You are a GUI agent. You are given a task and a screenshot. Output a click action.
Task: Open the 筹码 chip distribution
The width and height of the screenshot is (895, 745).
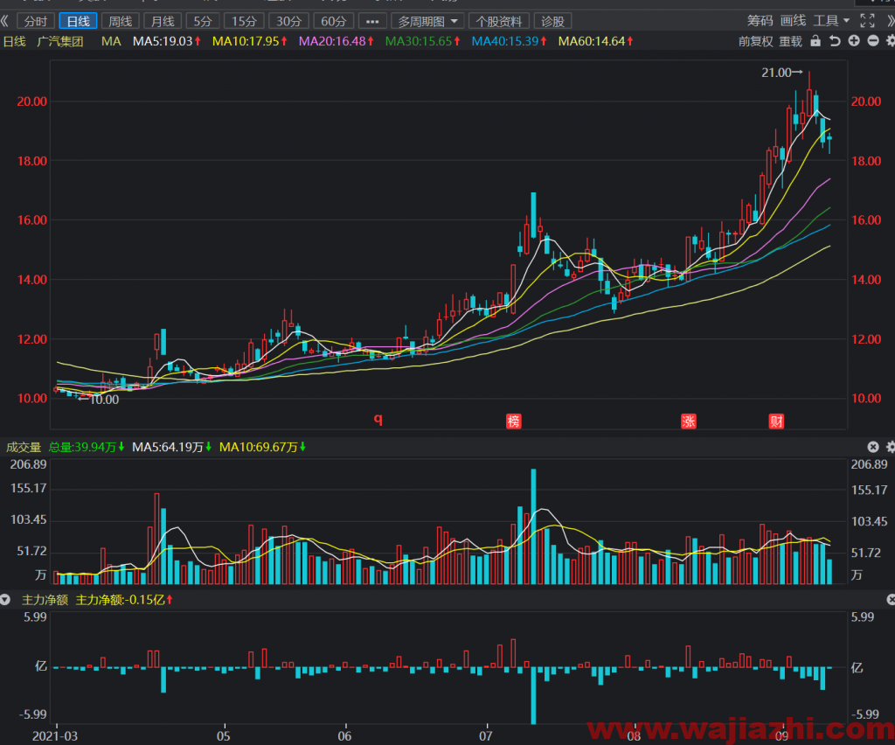760,21
